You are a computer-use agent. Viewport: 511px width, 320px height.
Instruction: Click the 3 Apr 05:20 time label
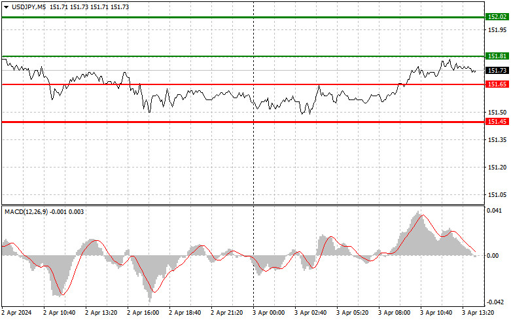click(352, 313)
